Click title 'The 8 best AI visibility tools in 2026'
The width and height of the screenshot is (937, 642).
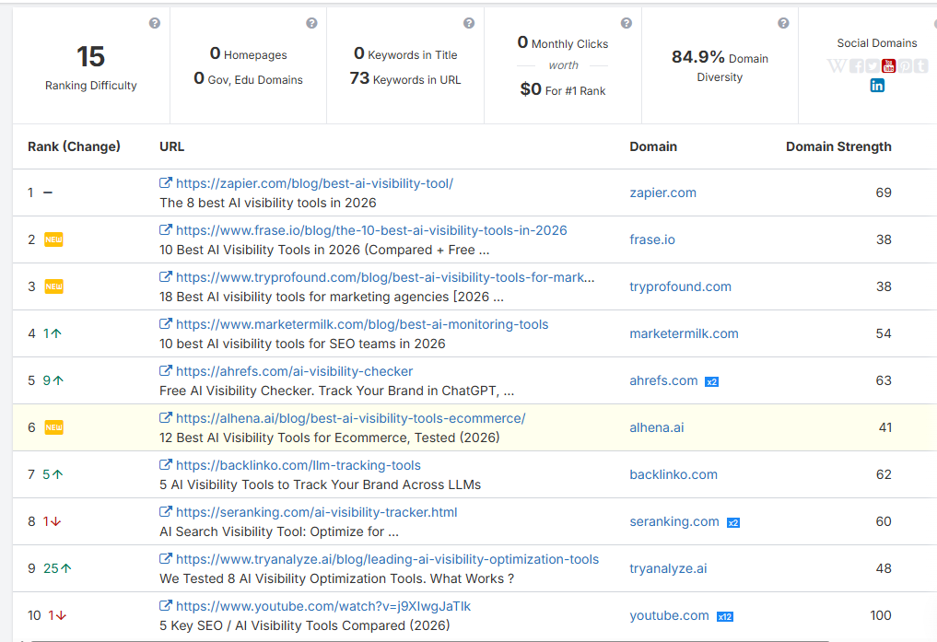[x=268, y=203]
